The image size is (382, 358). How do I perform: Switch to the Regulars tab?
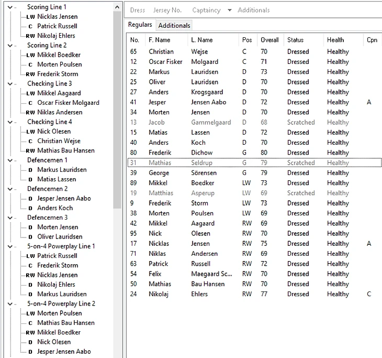(140, 25)
